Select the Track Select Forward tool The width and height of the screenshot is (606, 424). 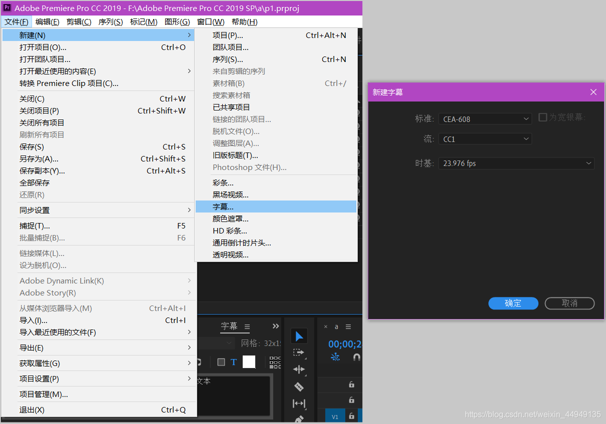299,352
